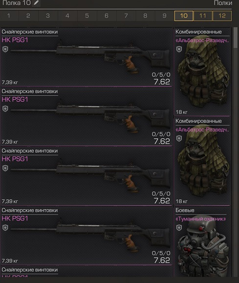Click shield icon on Туманный охотник armor
The image size is (239, 283).
tap(179, 228)
